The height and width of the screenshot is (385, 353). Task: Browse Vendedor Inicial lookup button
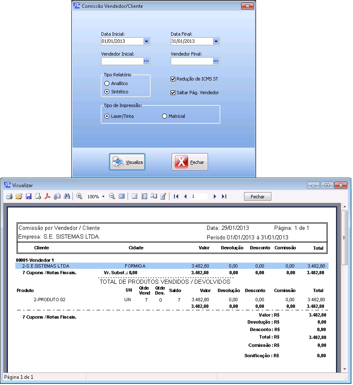pyautogui.click(x=146, y=61)
